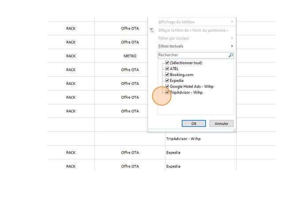Confirm filter with OK button
Viewport: 289px width, 199px height.
194,124
